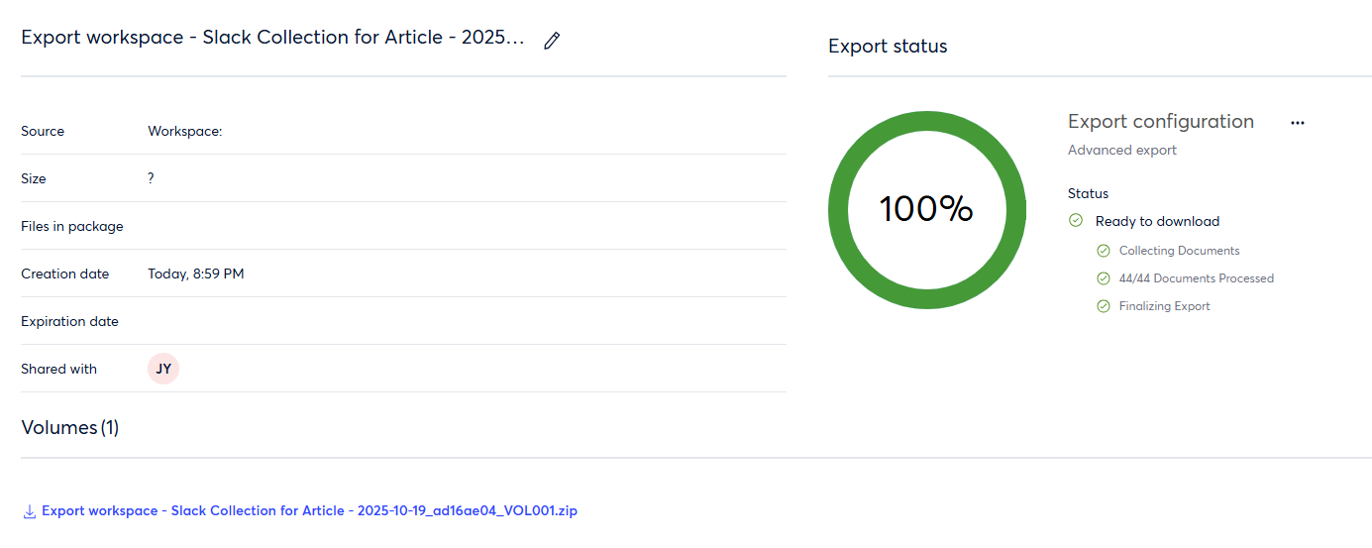This screenshot has height=548, width=1372.
Task: Click the 44/44 Documents Processed text
Action: coord(1196,278)
